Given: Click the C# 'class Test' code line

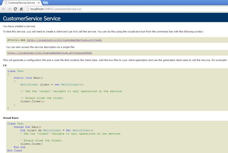Looking at the screenshot, I should pyautogui.click(x=16, y=71).
